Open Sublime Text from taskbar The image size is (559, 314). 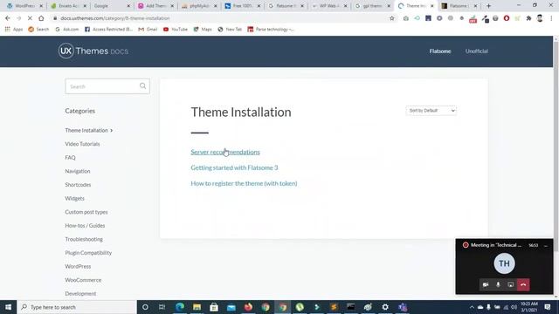(x=334, y=307)
